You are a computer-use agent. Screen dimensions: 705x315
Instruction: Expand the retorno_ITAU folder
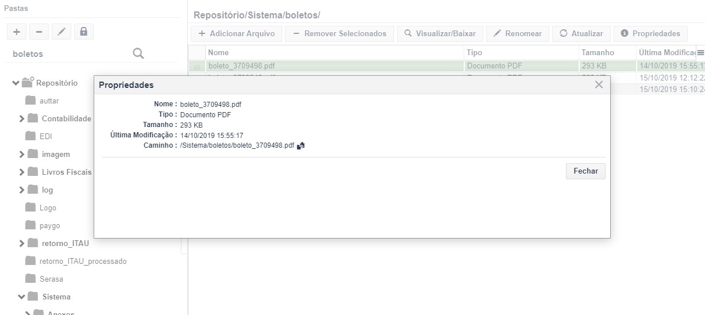(22, 243)
